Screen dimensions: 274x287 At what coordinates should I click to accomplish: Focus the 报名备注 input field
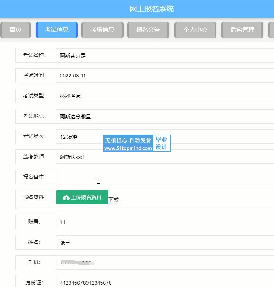click(165, 177)
